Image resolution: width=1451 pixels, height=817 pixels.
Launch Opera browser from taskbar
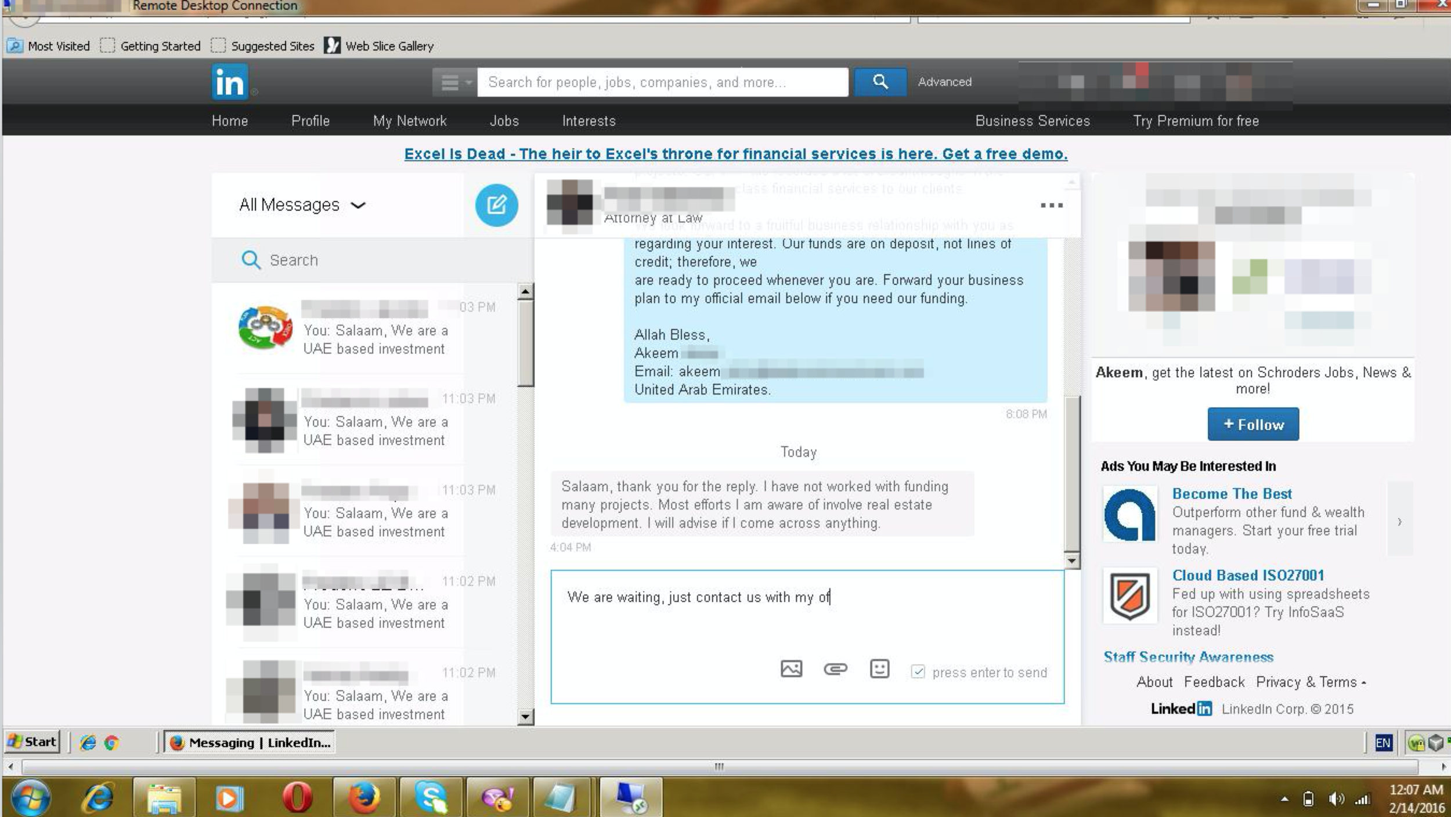click(x=297, y=798)
